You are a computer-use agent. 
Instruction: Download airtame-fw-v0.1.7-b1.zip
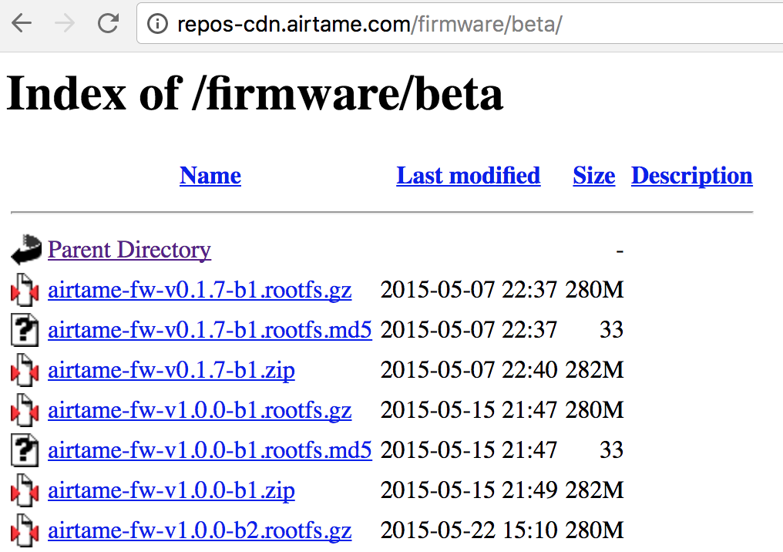pyautogui.click(x=171, y=371)
